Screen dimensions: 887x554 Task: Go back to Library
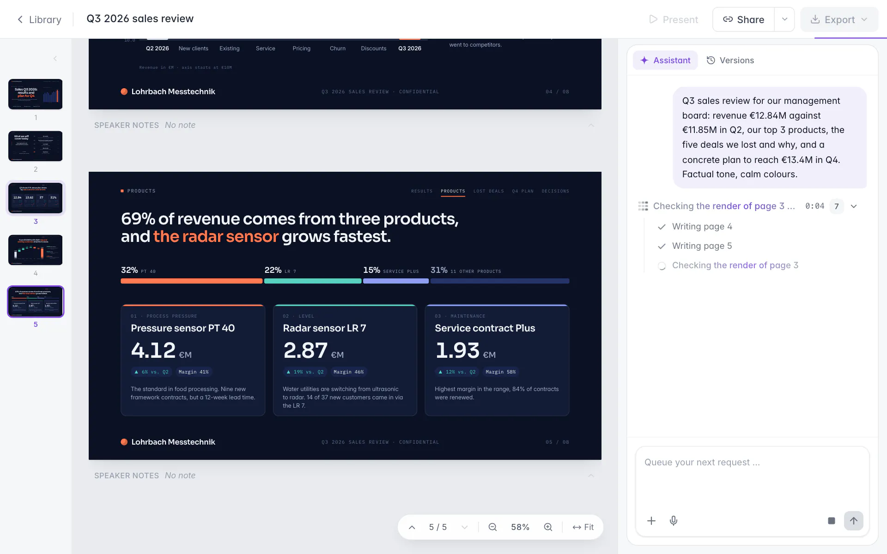39,19
